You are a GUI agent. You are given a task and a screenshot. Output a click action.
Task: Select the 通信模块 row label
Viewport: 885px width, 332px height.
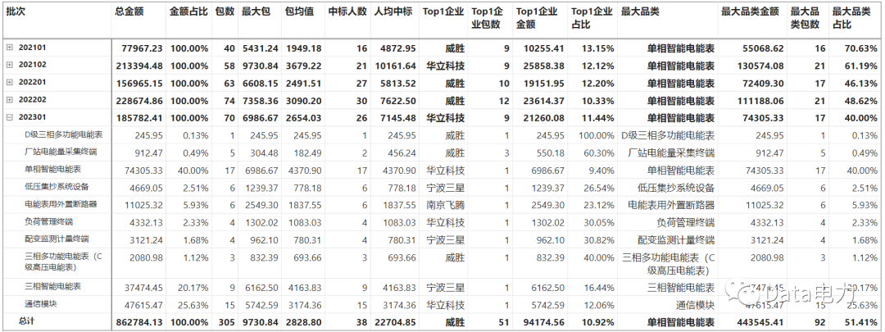point(41,302)
